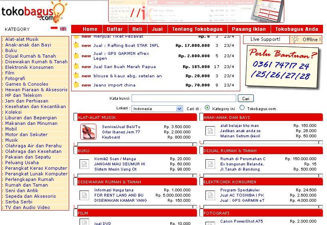The height and width of the screenshot is (225, 327).
Task: Click note icon beside GPS GARMIN listing
Action: point(76,56)
